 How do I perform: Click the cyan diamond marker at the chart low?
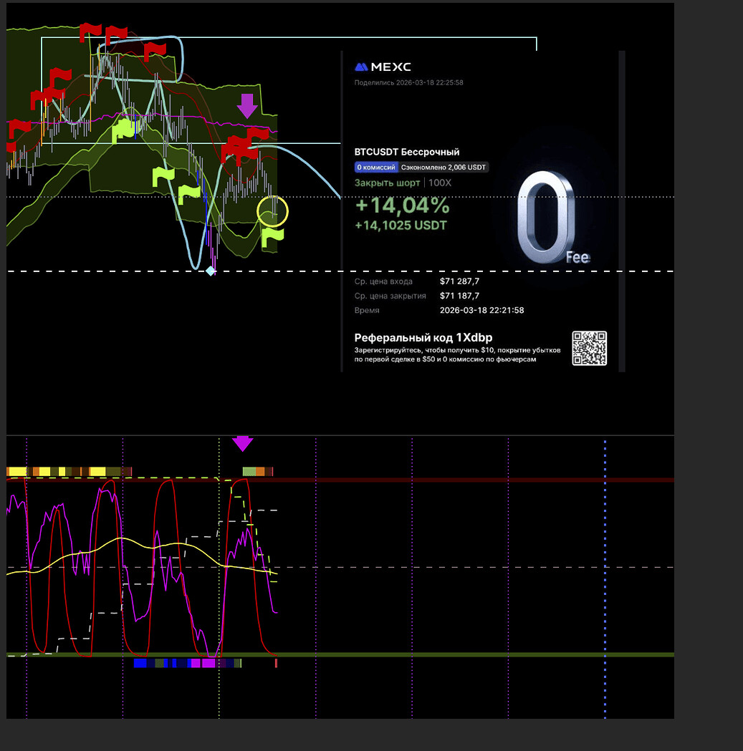click(x=210, y=271)
